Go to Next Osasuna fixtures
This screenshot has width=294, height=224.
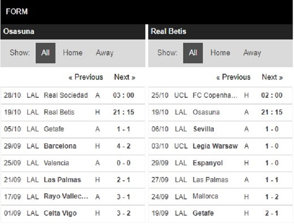pyautogui.click(x=125, y=77)
